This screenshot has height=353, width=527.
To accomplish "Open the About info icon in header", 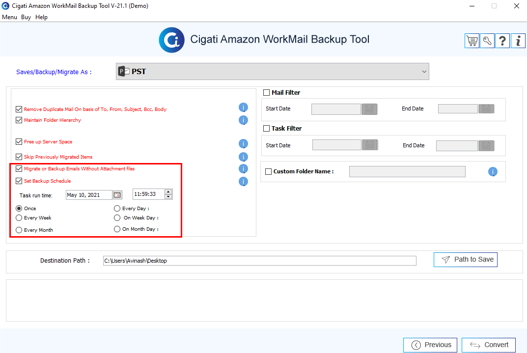I will pyautogui.click(x=518, y=41).
